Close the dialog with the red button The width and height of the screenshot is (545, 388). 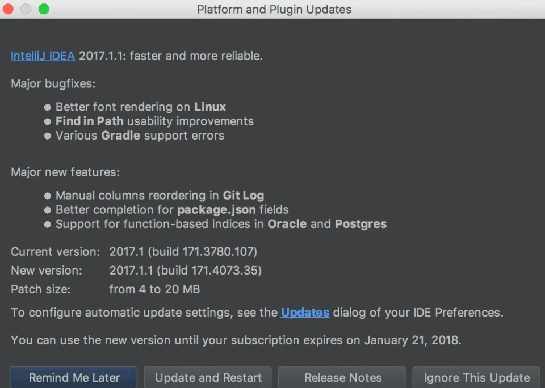(8, 9)
